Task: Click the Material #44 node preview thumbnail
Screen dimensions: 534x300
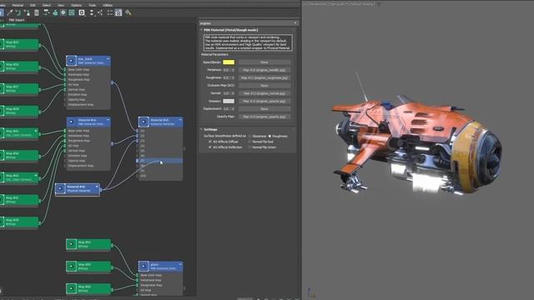Action: 71,122
